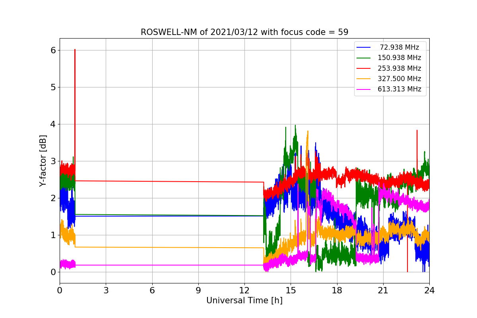
Task: Click the x-axis tick label '6'
Action: [152, 291]
